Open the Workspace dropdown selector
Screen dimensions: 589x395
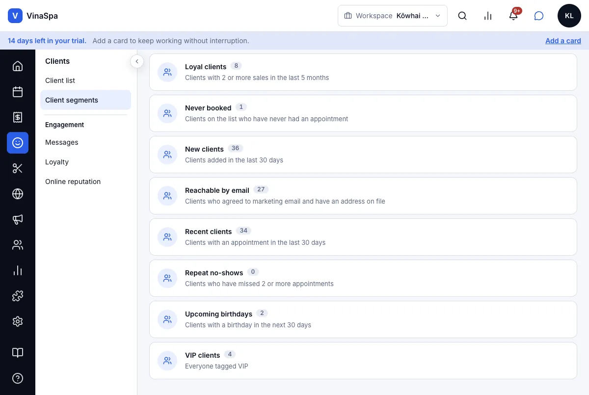[x=393, y=16]
